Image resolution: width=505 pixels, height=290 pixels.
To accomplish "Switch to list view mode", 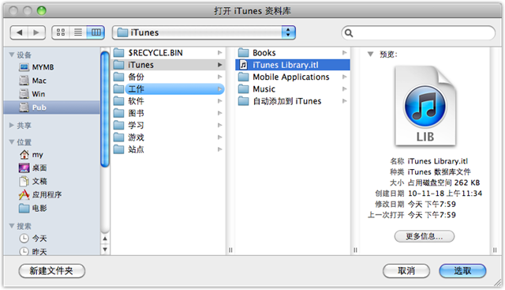I will coord(78,32).
